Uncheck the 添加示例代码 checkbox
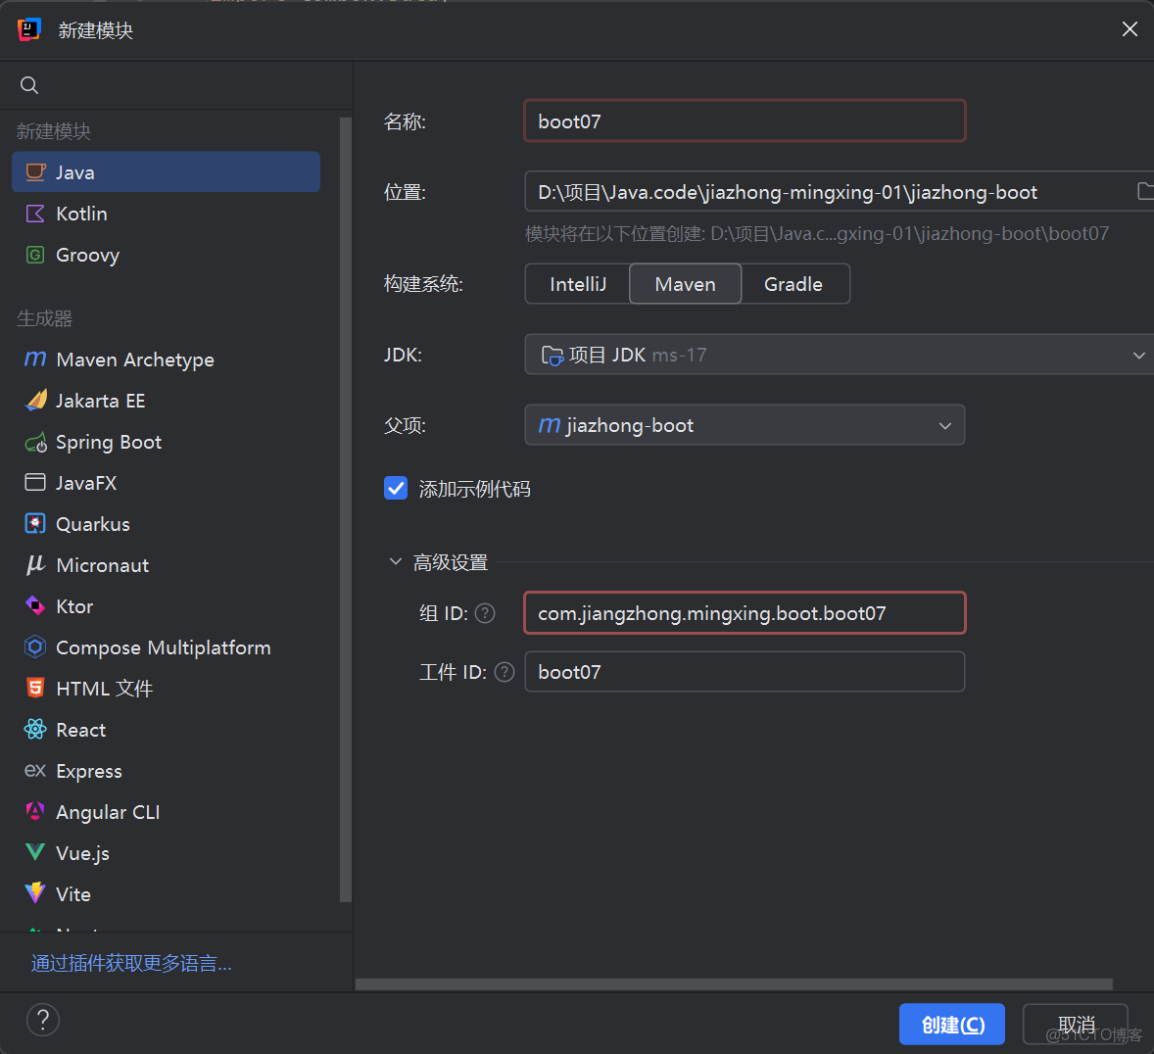1154x1054 pixels. point(396,487)
